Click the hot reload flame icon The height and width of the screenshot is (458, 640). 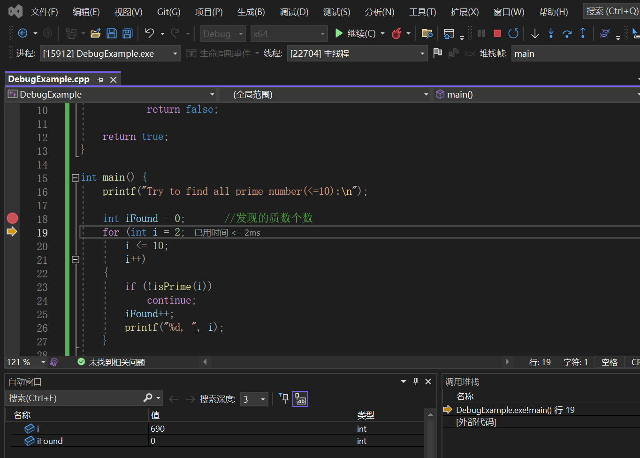point(396,33)
